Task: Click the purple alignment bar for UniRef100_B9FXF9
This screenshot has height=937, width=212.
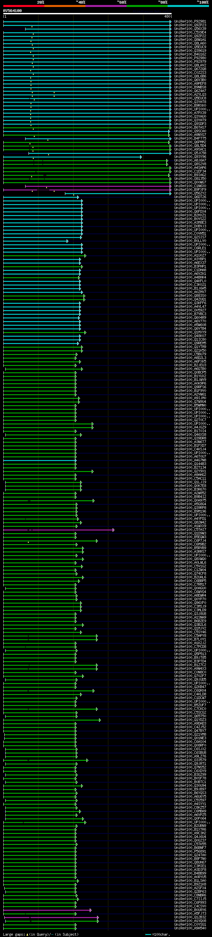Action: (87, 190)
